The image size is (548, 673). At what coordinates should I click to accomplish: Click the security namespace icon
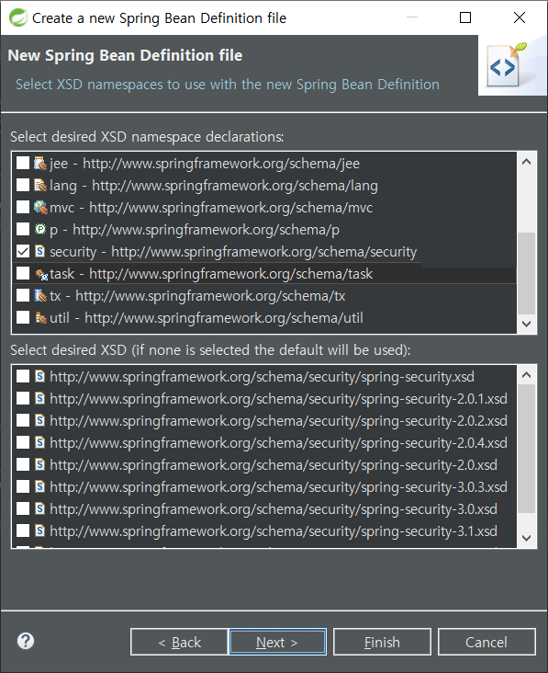tap(39, 252)
